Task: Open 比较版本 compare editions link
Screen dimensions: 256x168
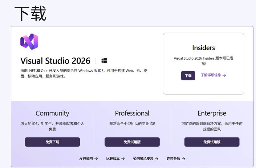Action: coord(116,159)
